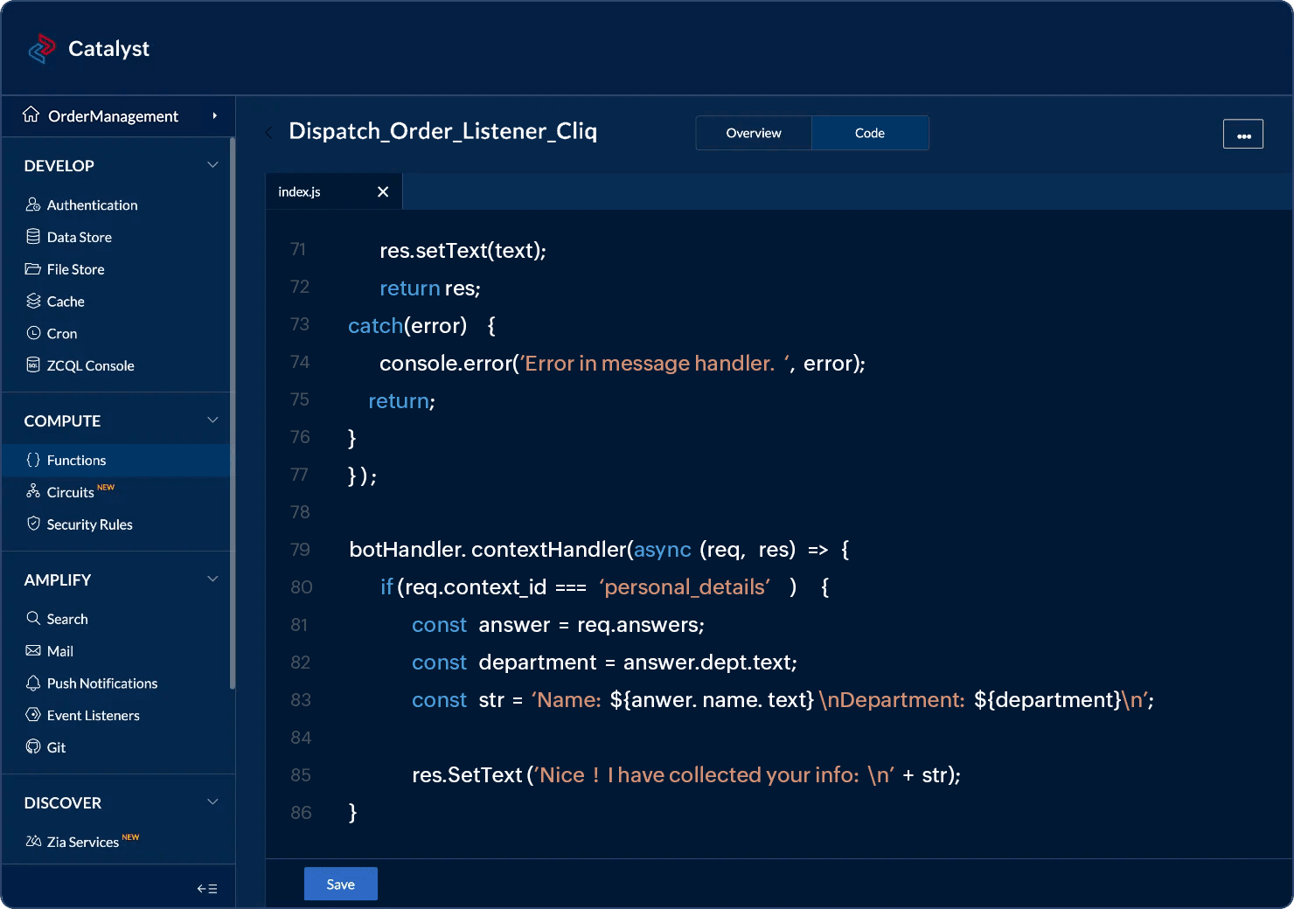The height and width of the screenshot is (909, 1294).
Task: Collapse the sidebar with the arrow icon
Action: (207, 888)
